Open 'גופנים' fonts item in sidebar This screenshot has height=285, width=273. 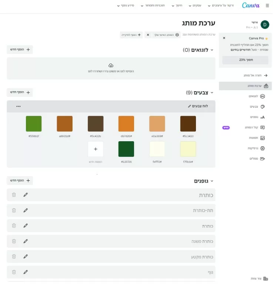[257, 117]
